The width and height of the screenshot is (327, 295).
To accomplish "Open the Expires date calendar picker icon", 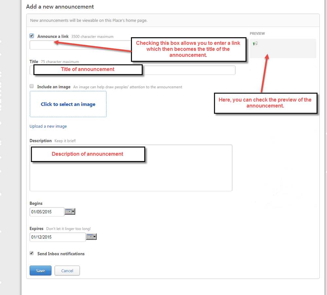I will tap(91, 237).
